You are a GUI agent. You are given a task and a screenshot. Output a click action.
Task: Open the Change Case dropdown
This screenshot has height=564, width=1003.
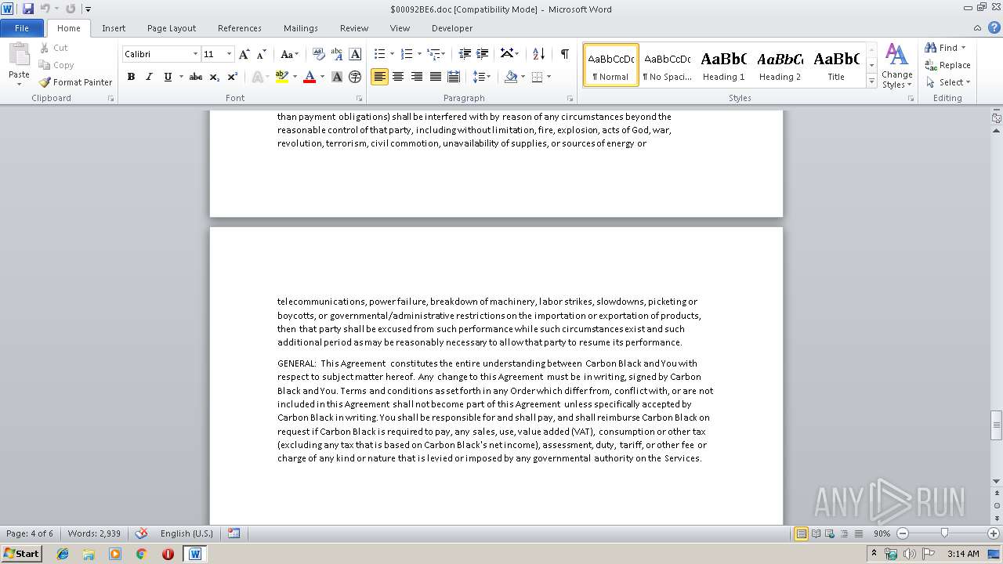[289, 54]
